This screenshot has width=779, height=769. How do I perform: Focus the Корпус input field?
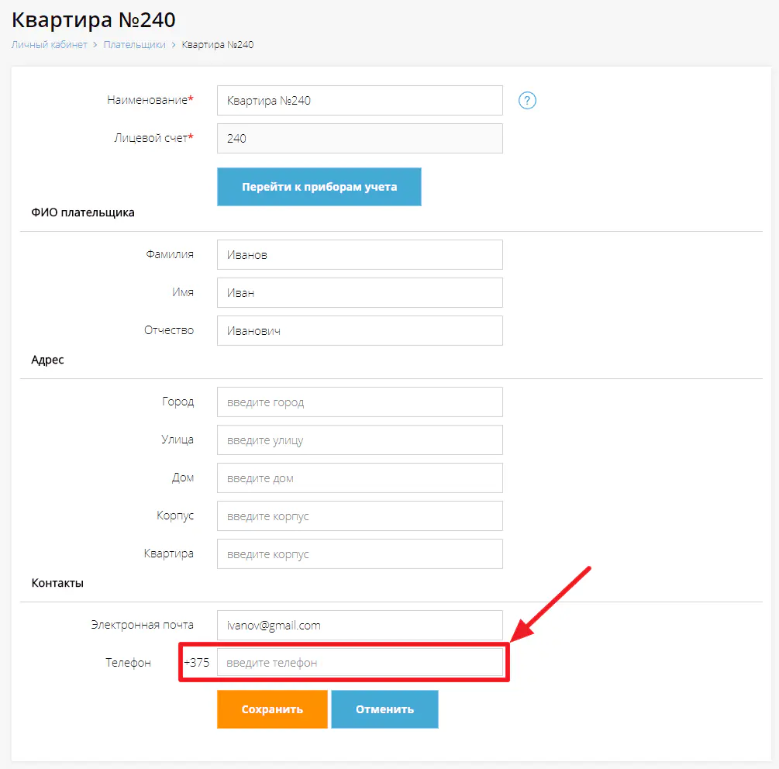click(x=360, y=516)
